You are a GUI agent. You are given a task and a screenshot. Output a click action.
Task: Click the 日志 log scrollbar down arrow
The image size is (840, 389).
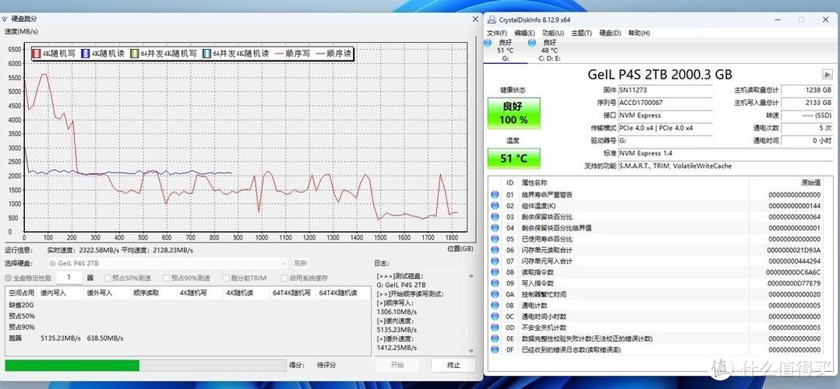pos(471,351)
